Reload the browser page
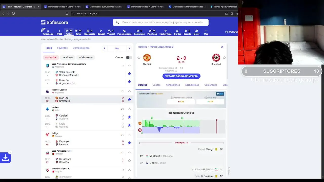The width and height of the screenshot is (324, 182). (x=13, y=13)
